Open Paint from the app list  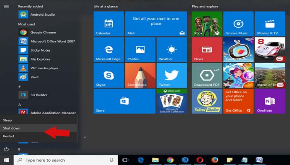[47, 77]
